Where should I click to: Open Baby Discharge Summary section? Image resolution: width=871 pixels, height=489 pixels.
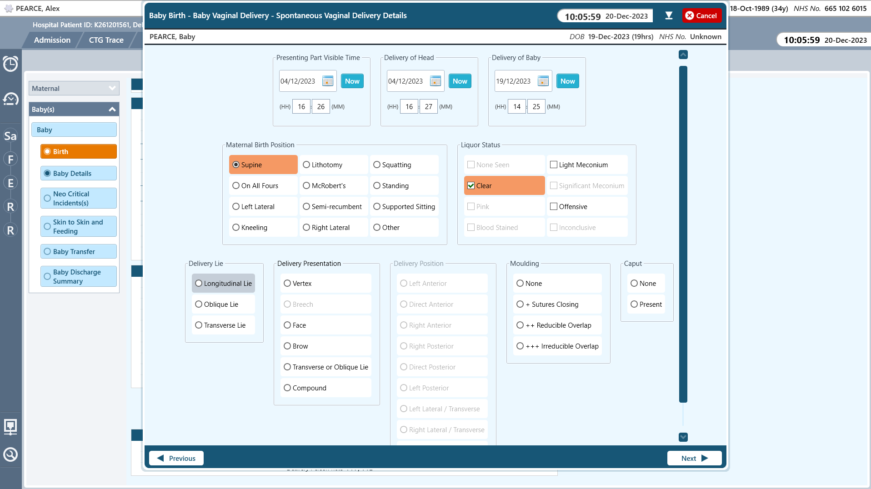pyautogui.click(x=78, y=276)
